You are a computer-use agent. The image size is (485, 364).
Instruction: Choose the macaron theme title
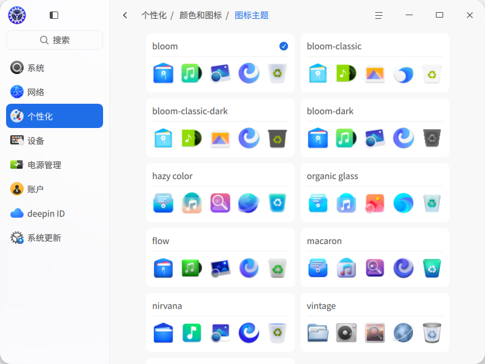(324, 241)
